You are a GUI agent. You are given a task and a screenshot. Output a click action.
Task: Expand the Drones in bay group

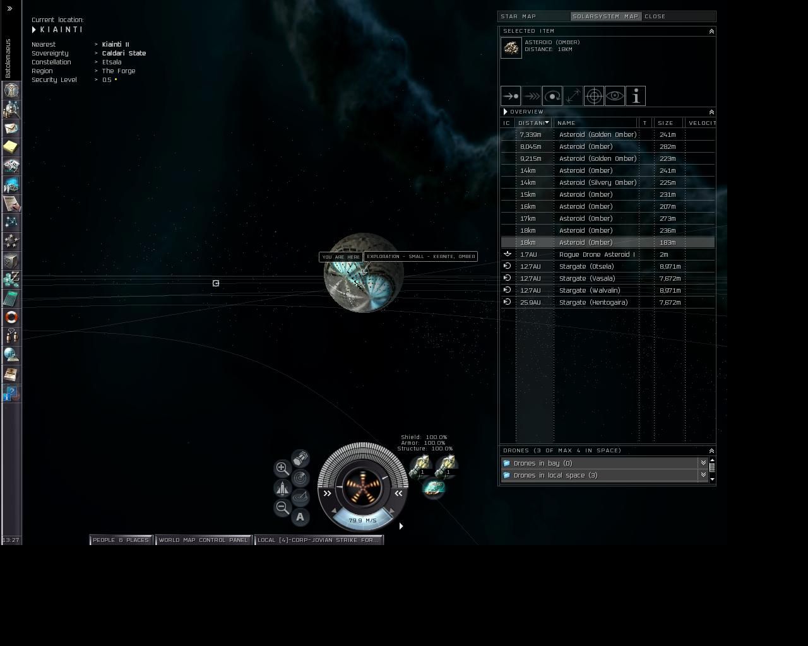pyautogui.click(x=703, y=463)
